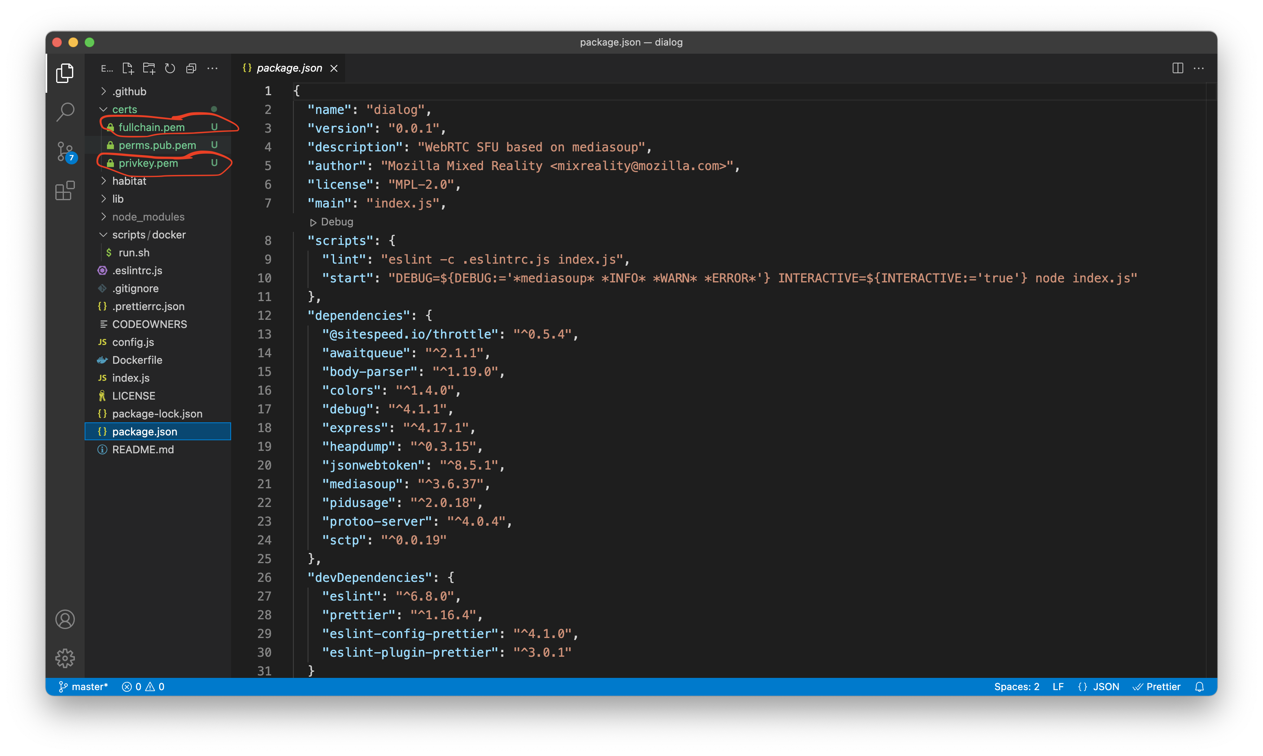Open the Dockerfile
Screen dimensions: 1263x756
coord(158,360)
